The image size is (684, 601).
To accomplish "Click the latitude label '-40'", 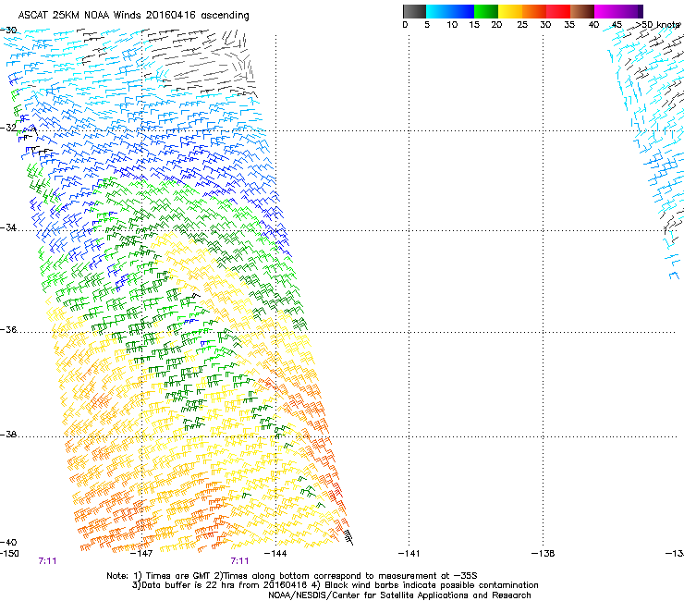I will (x=8, y=542).
